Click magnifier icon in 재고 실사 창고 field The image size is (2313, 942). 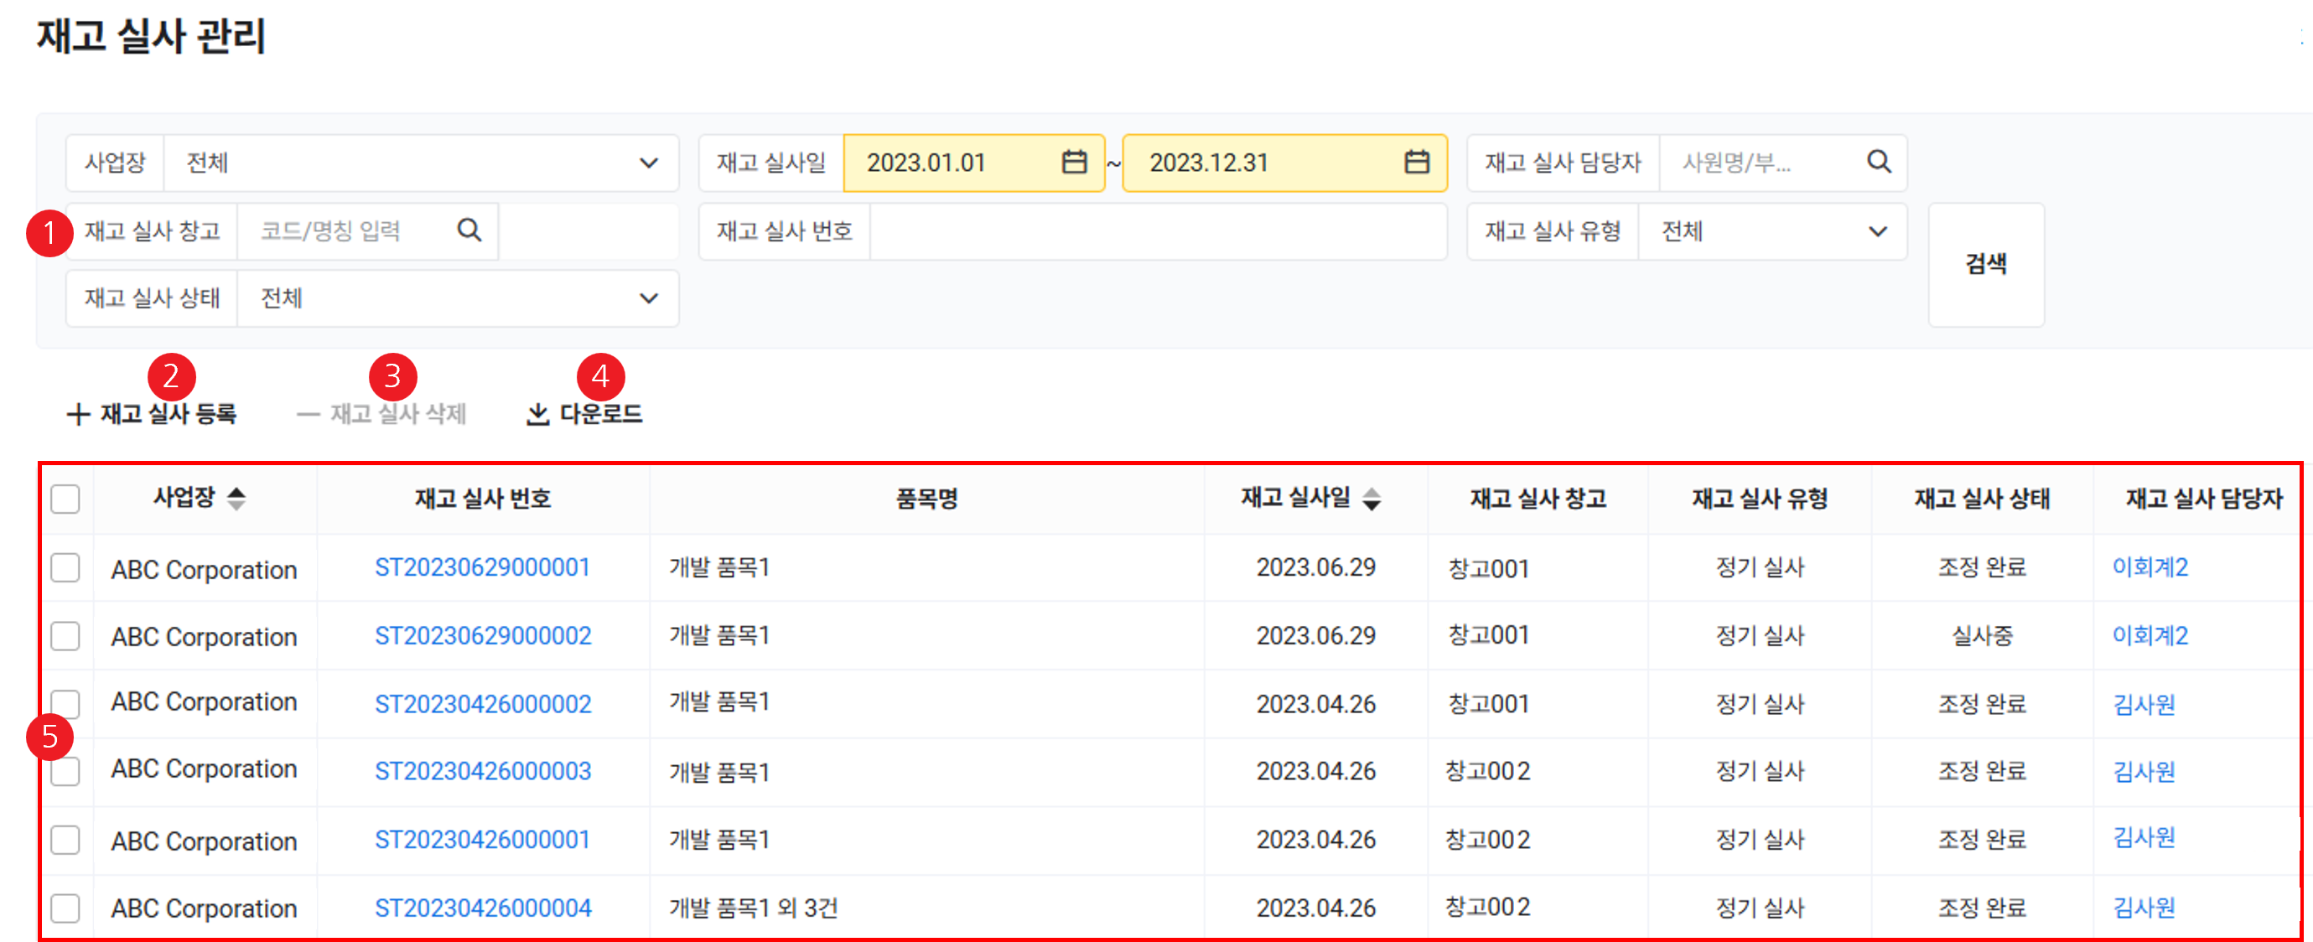click(469, 230)
